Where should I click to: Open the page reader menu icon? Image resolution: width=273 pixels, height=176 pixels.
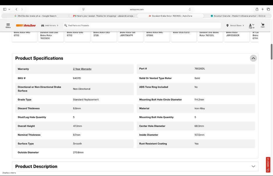[83, 9]
